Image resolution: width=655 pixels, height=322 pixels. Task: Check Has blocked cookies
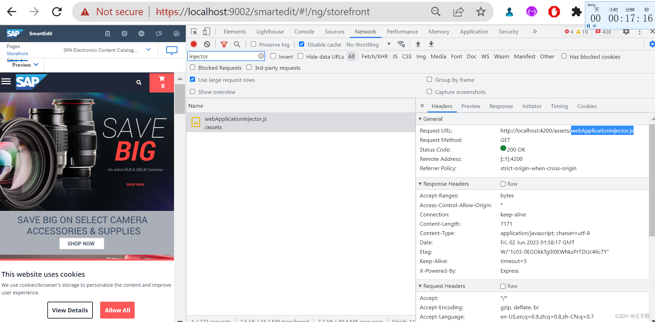click(564, 56)
